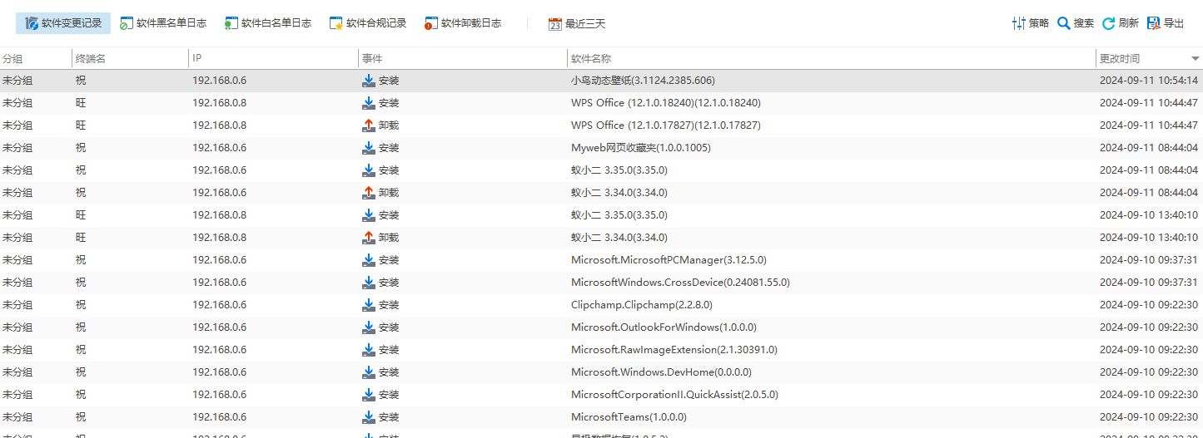
Task: Click the 软件黑名单日志 tab icon
Action: pos(126,23)
